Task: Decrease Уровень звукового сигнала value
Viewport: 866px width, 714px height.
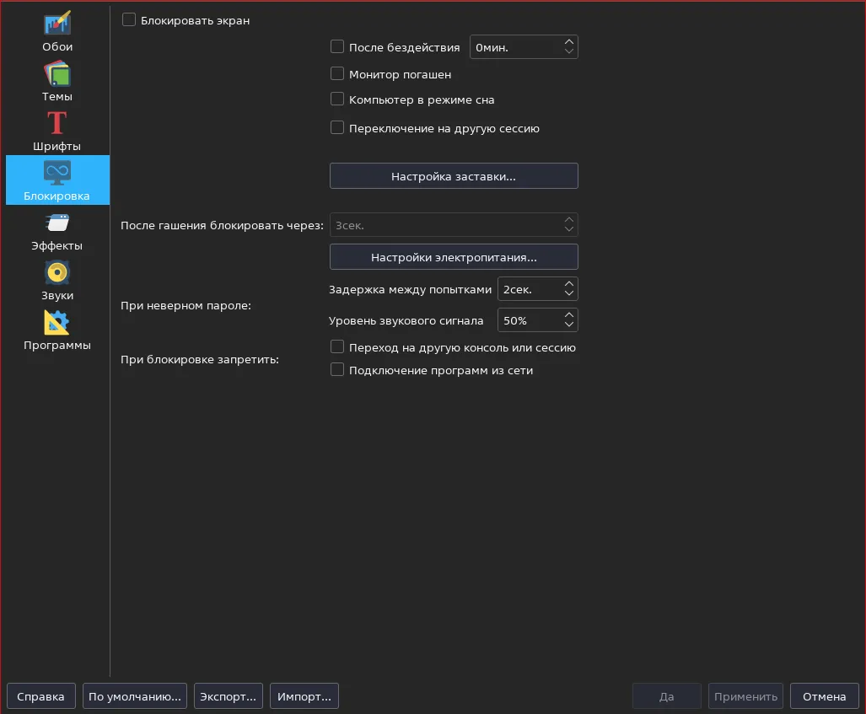Action: coord(569,325)
